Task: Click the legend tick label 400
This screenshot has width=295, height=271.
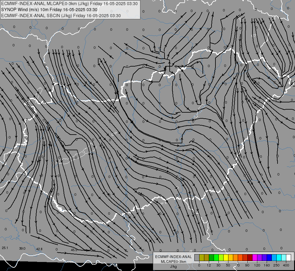Action: [x=286, y=265]
